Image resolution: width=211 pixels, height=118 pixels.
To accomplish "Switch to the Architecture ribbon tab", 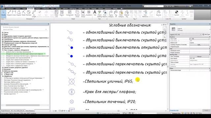I will tap(10, 9).
